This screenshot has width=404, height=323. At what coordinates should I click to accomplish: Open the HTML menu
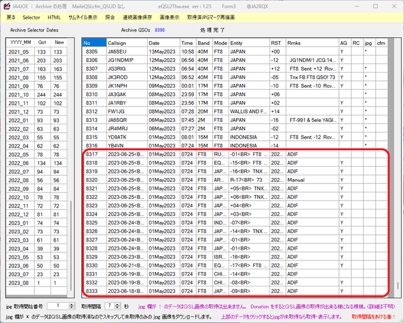pos(54,18)
